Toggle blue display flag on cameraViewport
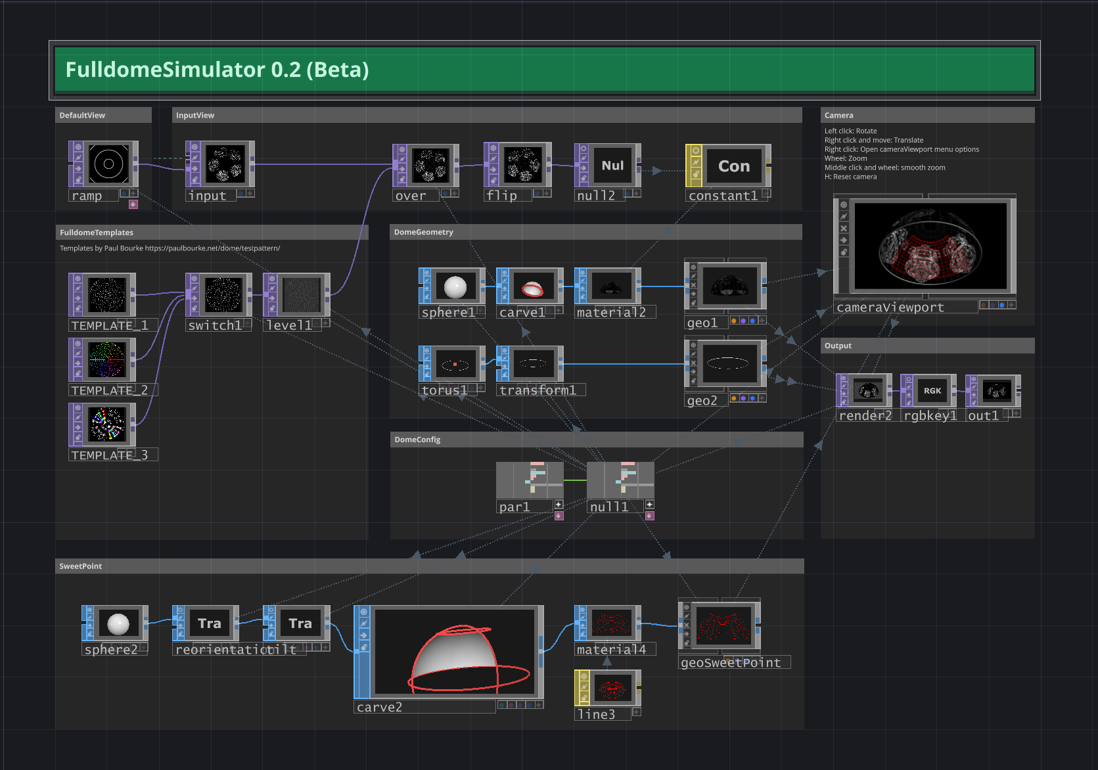Viewport: 1098px width, 770px height. [1002, 305]
